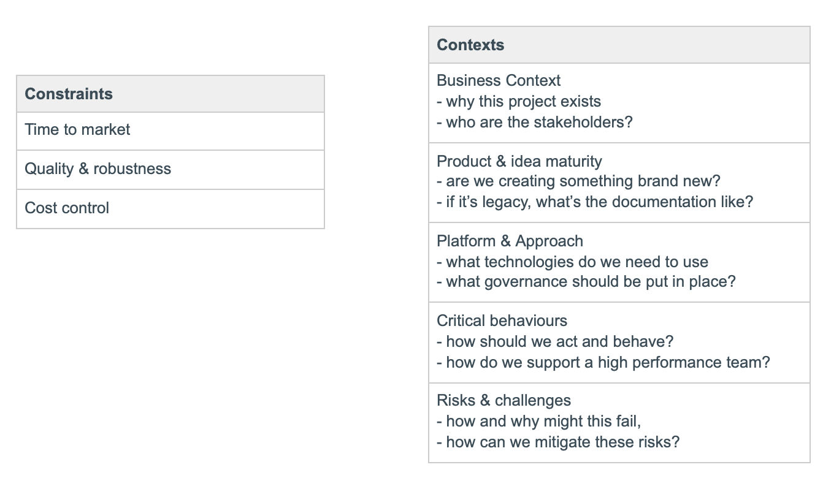Click 'how can we mitigate these risks?' line
Viewport: 823px width, 489px height.
pos(558,442)
